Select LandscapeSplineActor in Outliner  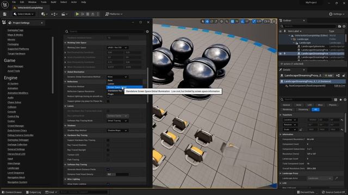pos(313,47)
